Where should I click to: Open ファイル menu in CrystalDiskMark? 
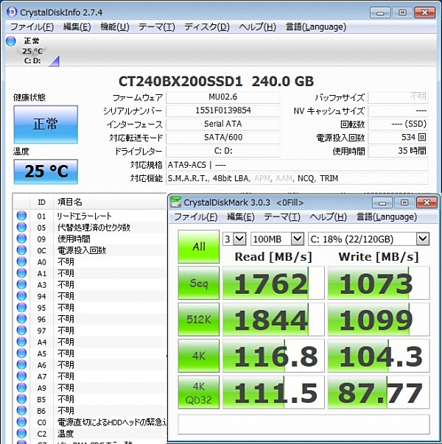click(195, 217)
